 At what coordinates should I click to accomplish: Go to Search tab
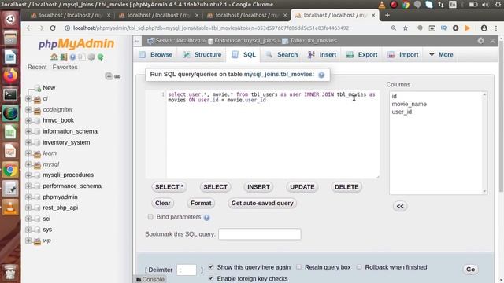pos(282,54)
